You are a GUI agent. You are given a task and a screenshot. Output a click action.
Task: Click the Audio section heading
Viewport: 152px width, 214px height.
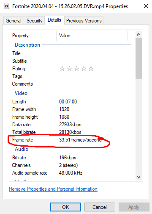pos(22,149)
